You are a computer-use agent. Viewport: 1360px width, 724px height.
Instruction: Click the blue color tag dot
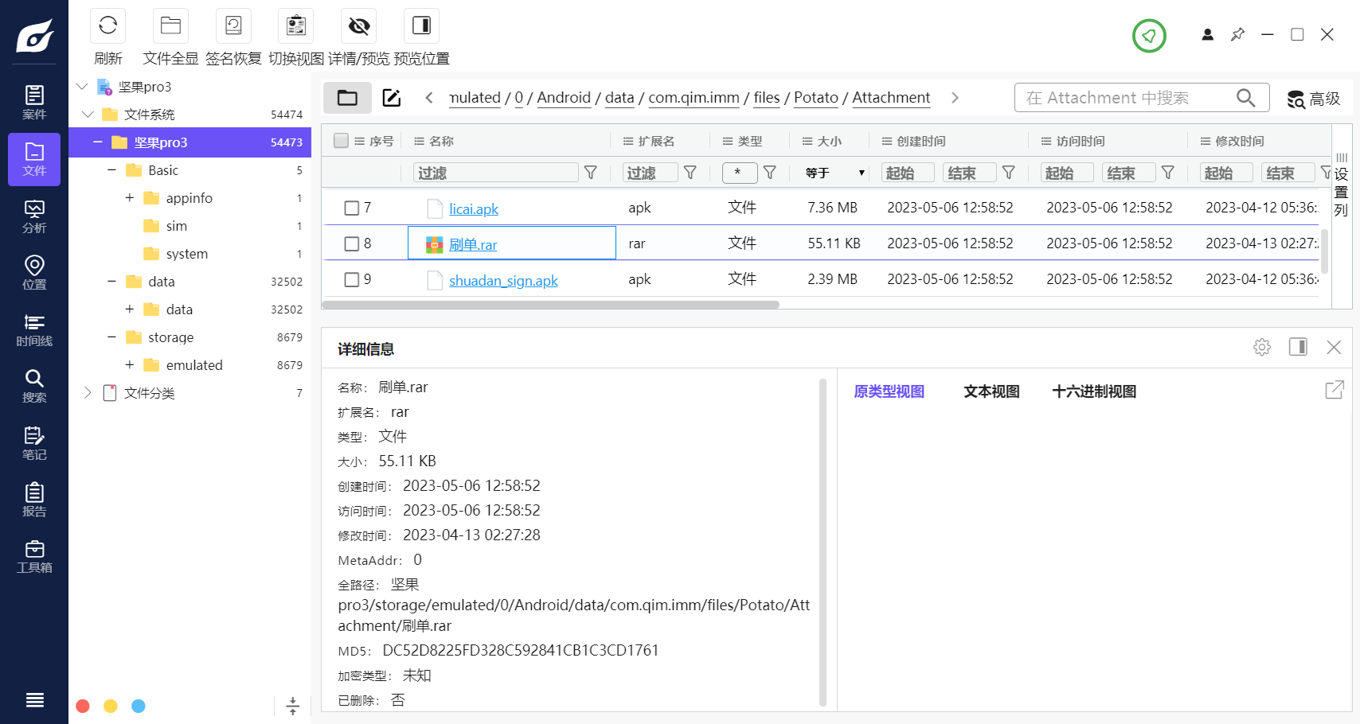pos(139,706)
